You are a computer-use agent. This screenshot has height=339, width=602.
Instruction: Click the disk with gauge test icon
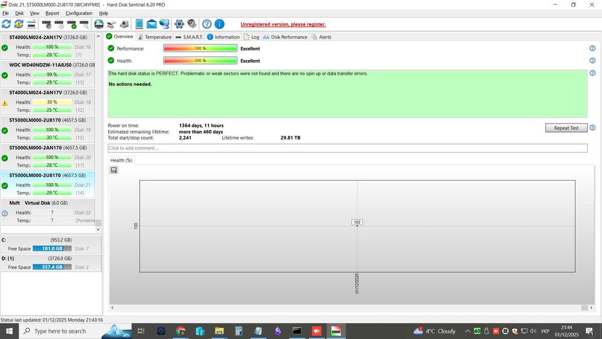point(46,24)
